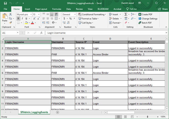Image resolution: width=169 pixels, height=119 pixels.
Task: Add a new sheet with plus icon
Action: pos(57,112)
